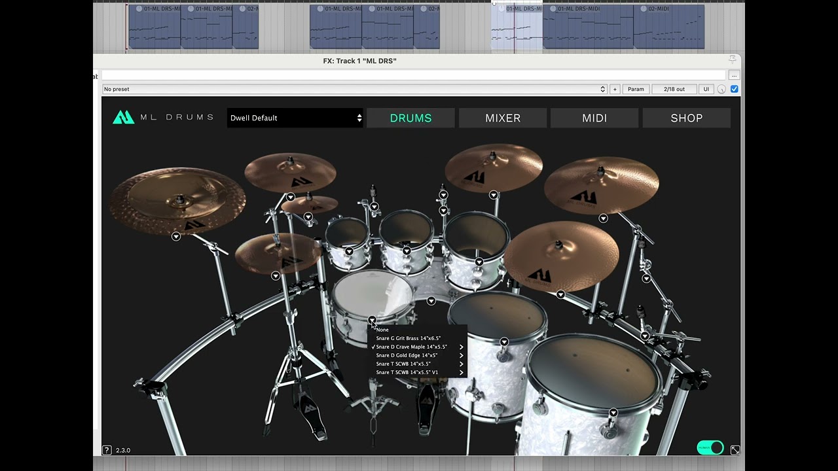Choose Snare D Gold Edge 14"x5"
The image size is (838, 471).
pos(418,355)
